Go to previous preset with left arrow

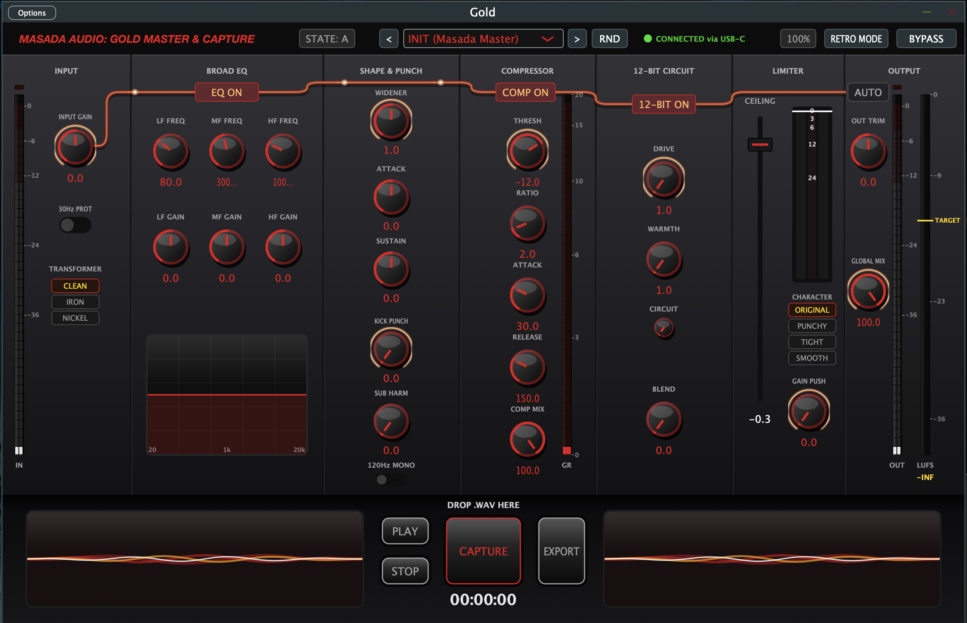coord(388,39)
